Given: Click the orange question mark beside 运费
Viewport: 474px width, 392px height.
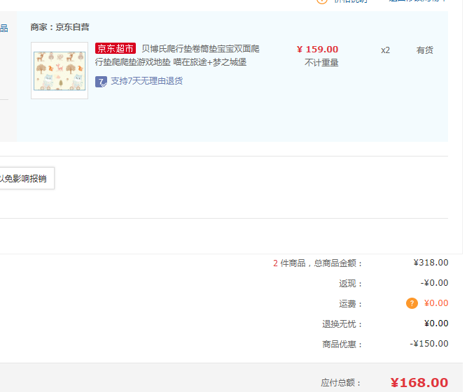Looking at the screenshot, I should (x=412, y=303).
